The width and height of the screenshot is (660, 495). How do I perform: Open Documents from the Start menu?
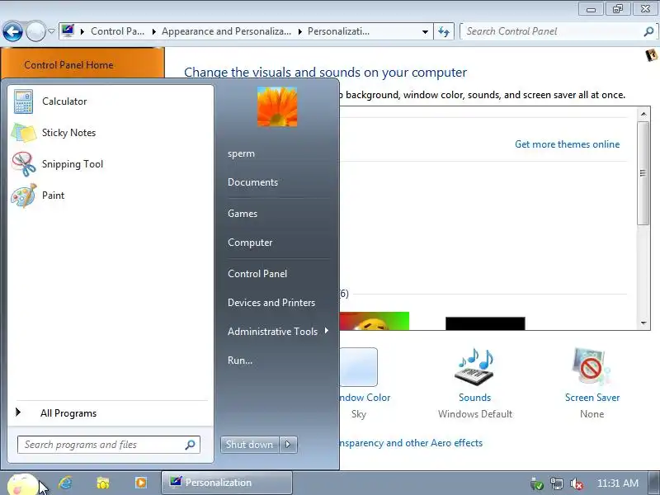(x=252, y=182)
